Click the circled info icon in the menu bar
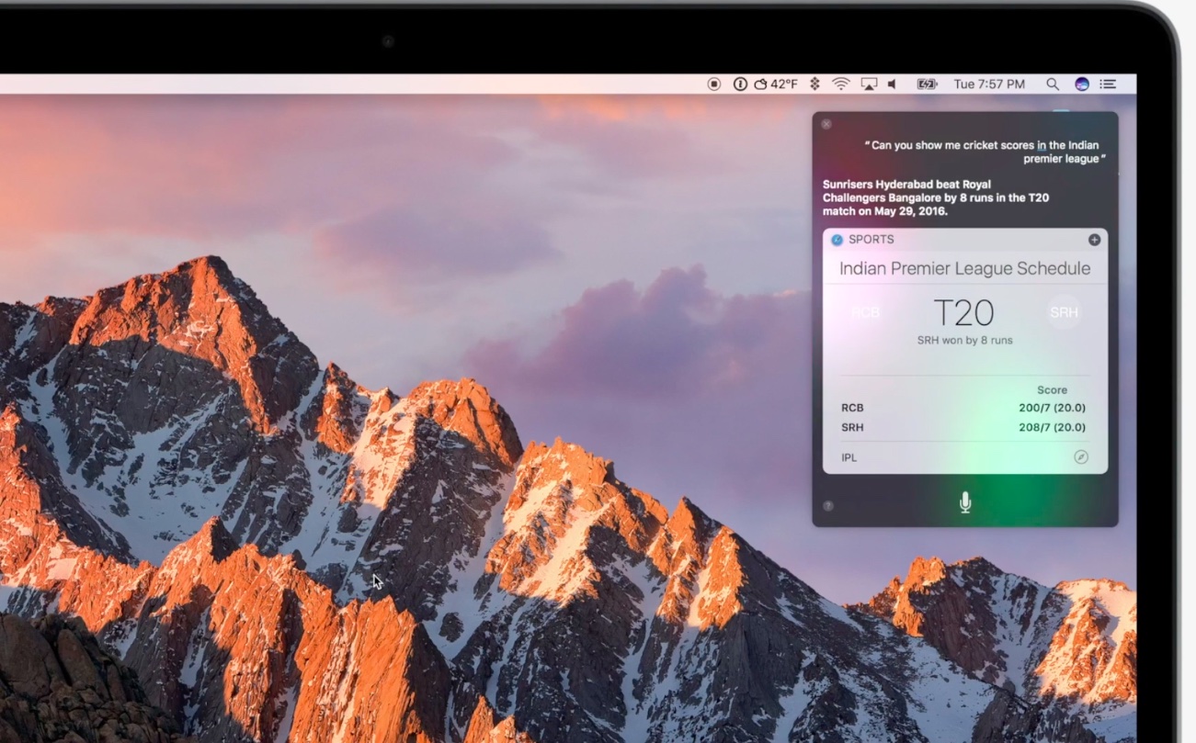The height and width of the screenshot is (743, 1196). (740, 84)
